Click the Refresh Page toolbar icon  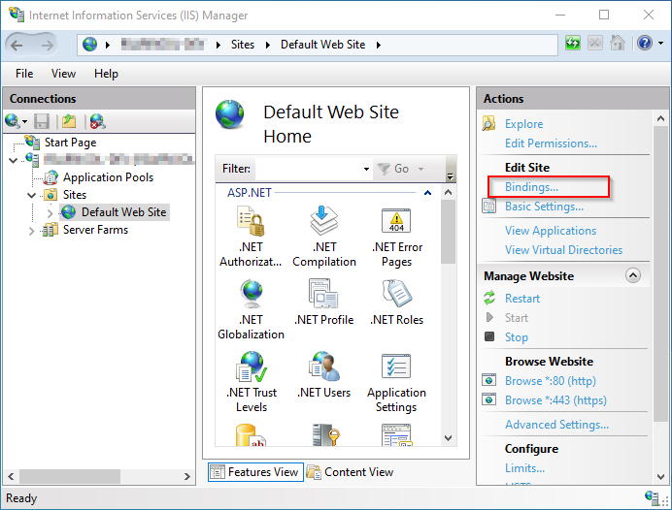573,43
